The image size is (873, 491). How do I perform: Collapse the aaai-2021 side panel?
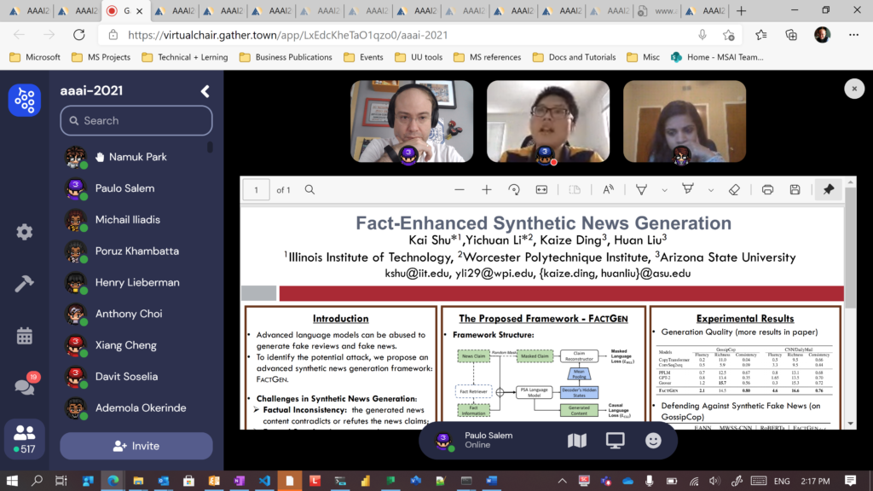205,90
